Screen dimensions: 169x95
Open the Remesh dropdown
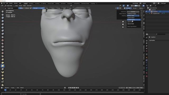click(135, 8)
